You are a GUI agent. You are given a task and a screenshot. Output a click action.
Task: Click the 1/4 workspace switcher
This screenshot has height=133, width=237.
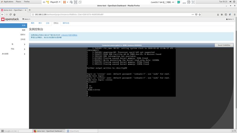coord(234,131)
